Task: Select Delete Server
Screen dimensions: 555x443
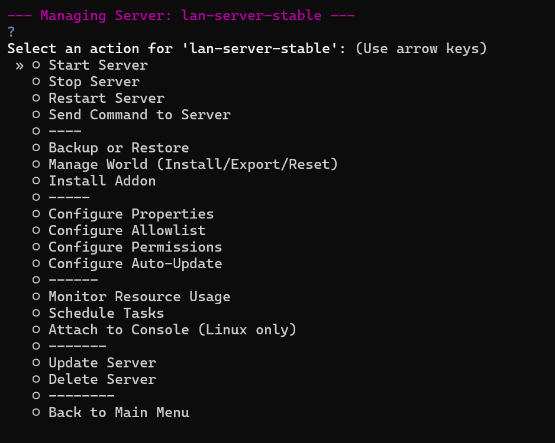Action: (x=102, y=379)
